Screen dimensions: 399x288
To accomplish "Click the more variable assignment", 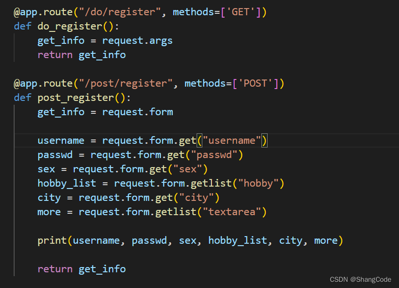I will coord(49,212).
